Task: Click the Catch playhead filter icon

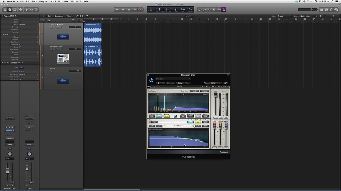Action: tap(87, 16)
